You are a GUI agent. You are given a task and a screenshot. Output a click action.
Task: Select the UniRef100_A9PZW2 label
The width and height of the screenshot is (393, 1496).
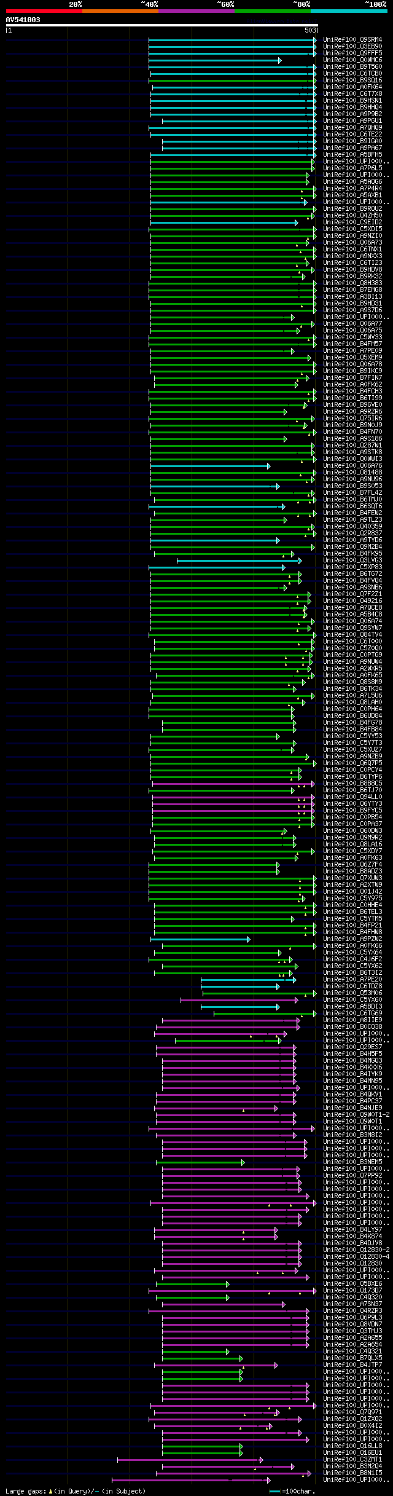(x=352, y=939)
